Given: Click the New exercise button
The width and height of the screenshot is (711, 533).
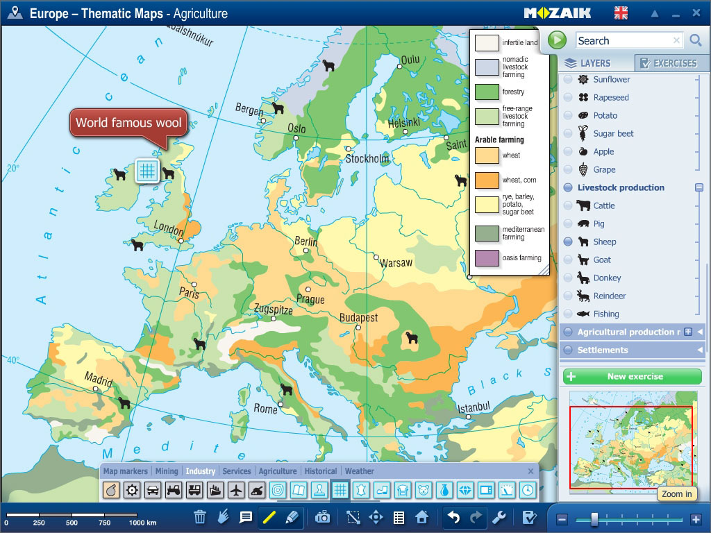Looking at the screenshot, I should [x=633, y=377].
